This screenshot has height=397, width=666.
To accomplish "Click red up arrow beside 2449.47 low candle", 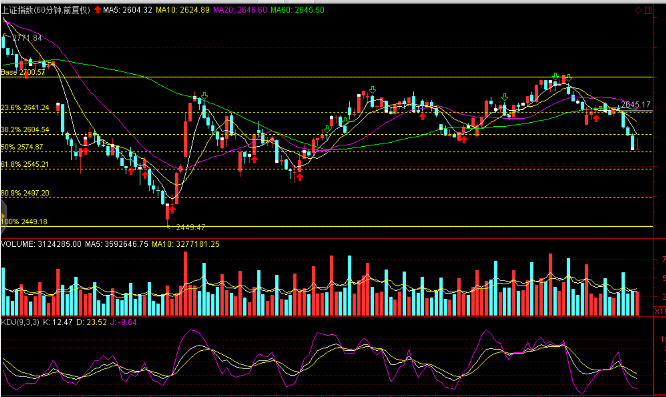I will click(x=172, y=209).
